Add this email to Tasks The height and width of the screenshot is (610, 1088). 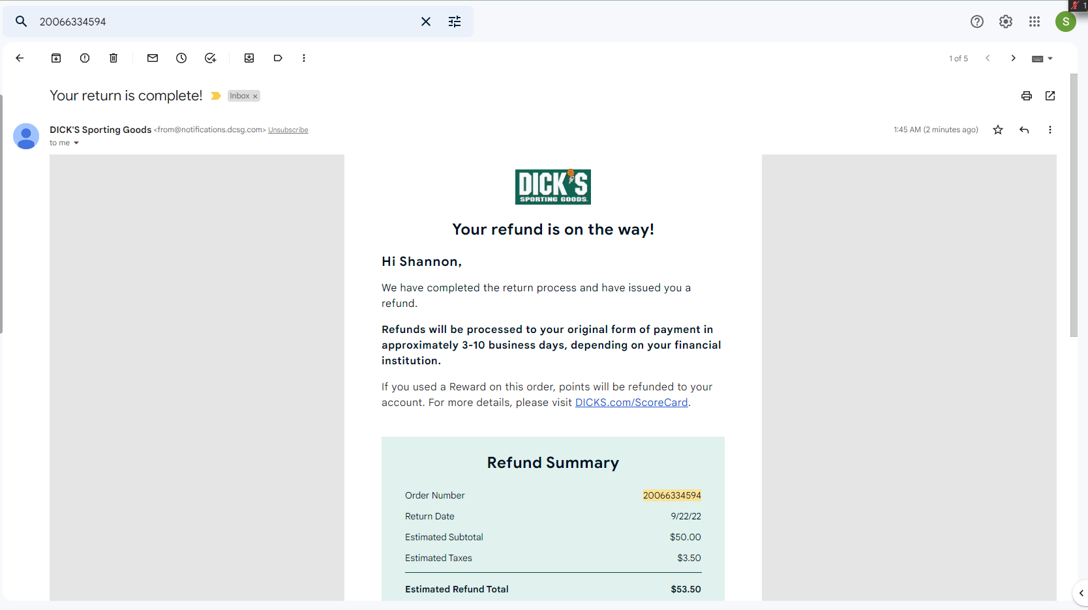(210, 58)
